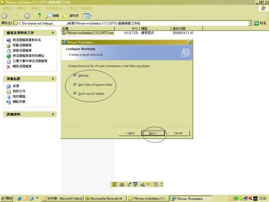Click the Views icon in Explorer toolbar
This screenshot has height=202, width=269.
tap(86, 16)
